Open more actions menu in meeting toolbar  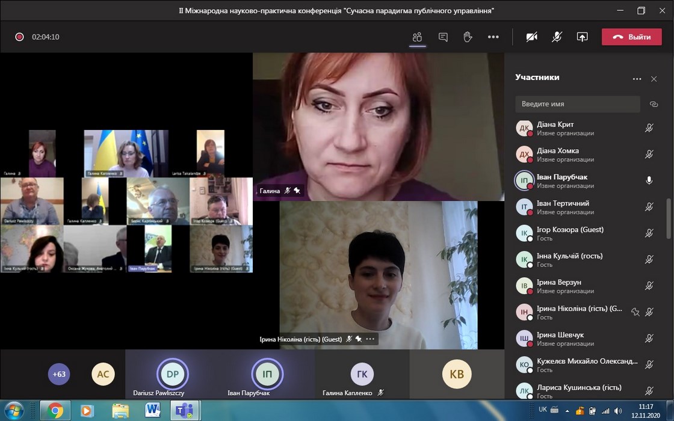tap(493, 37)
